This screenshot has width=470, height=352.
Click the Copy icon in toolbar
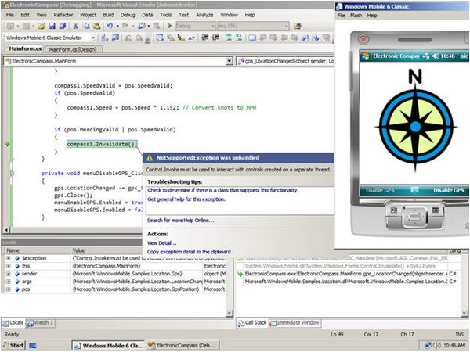86,26
